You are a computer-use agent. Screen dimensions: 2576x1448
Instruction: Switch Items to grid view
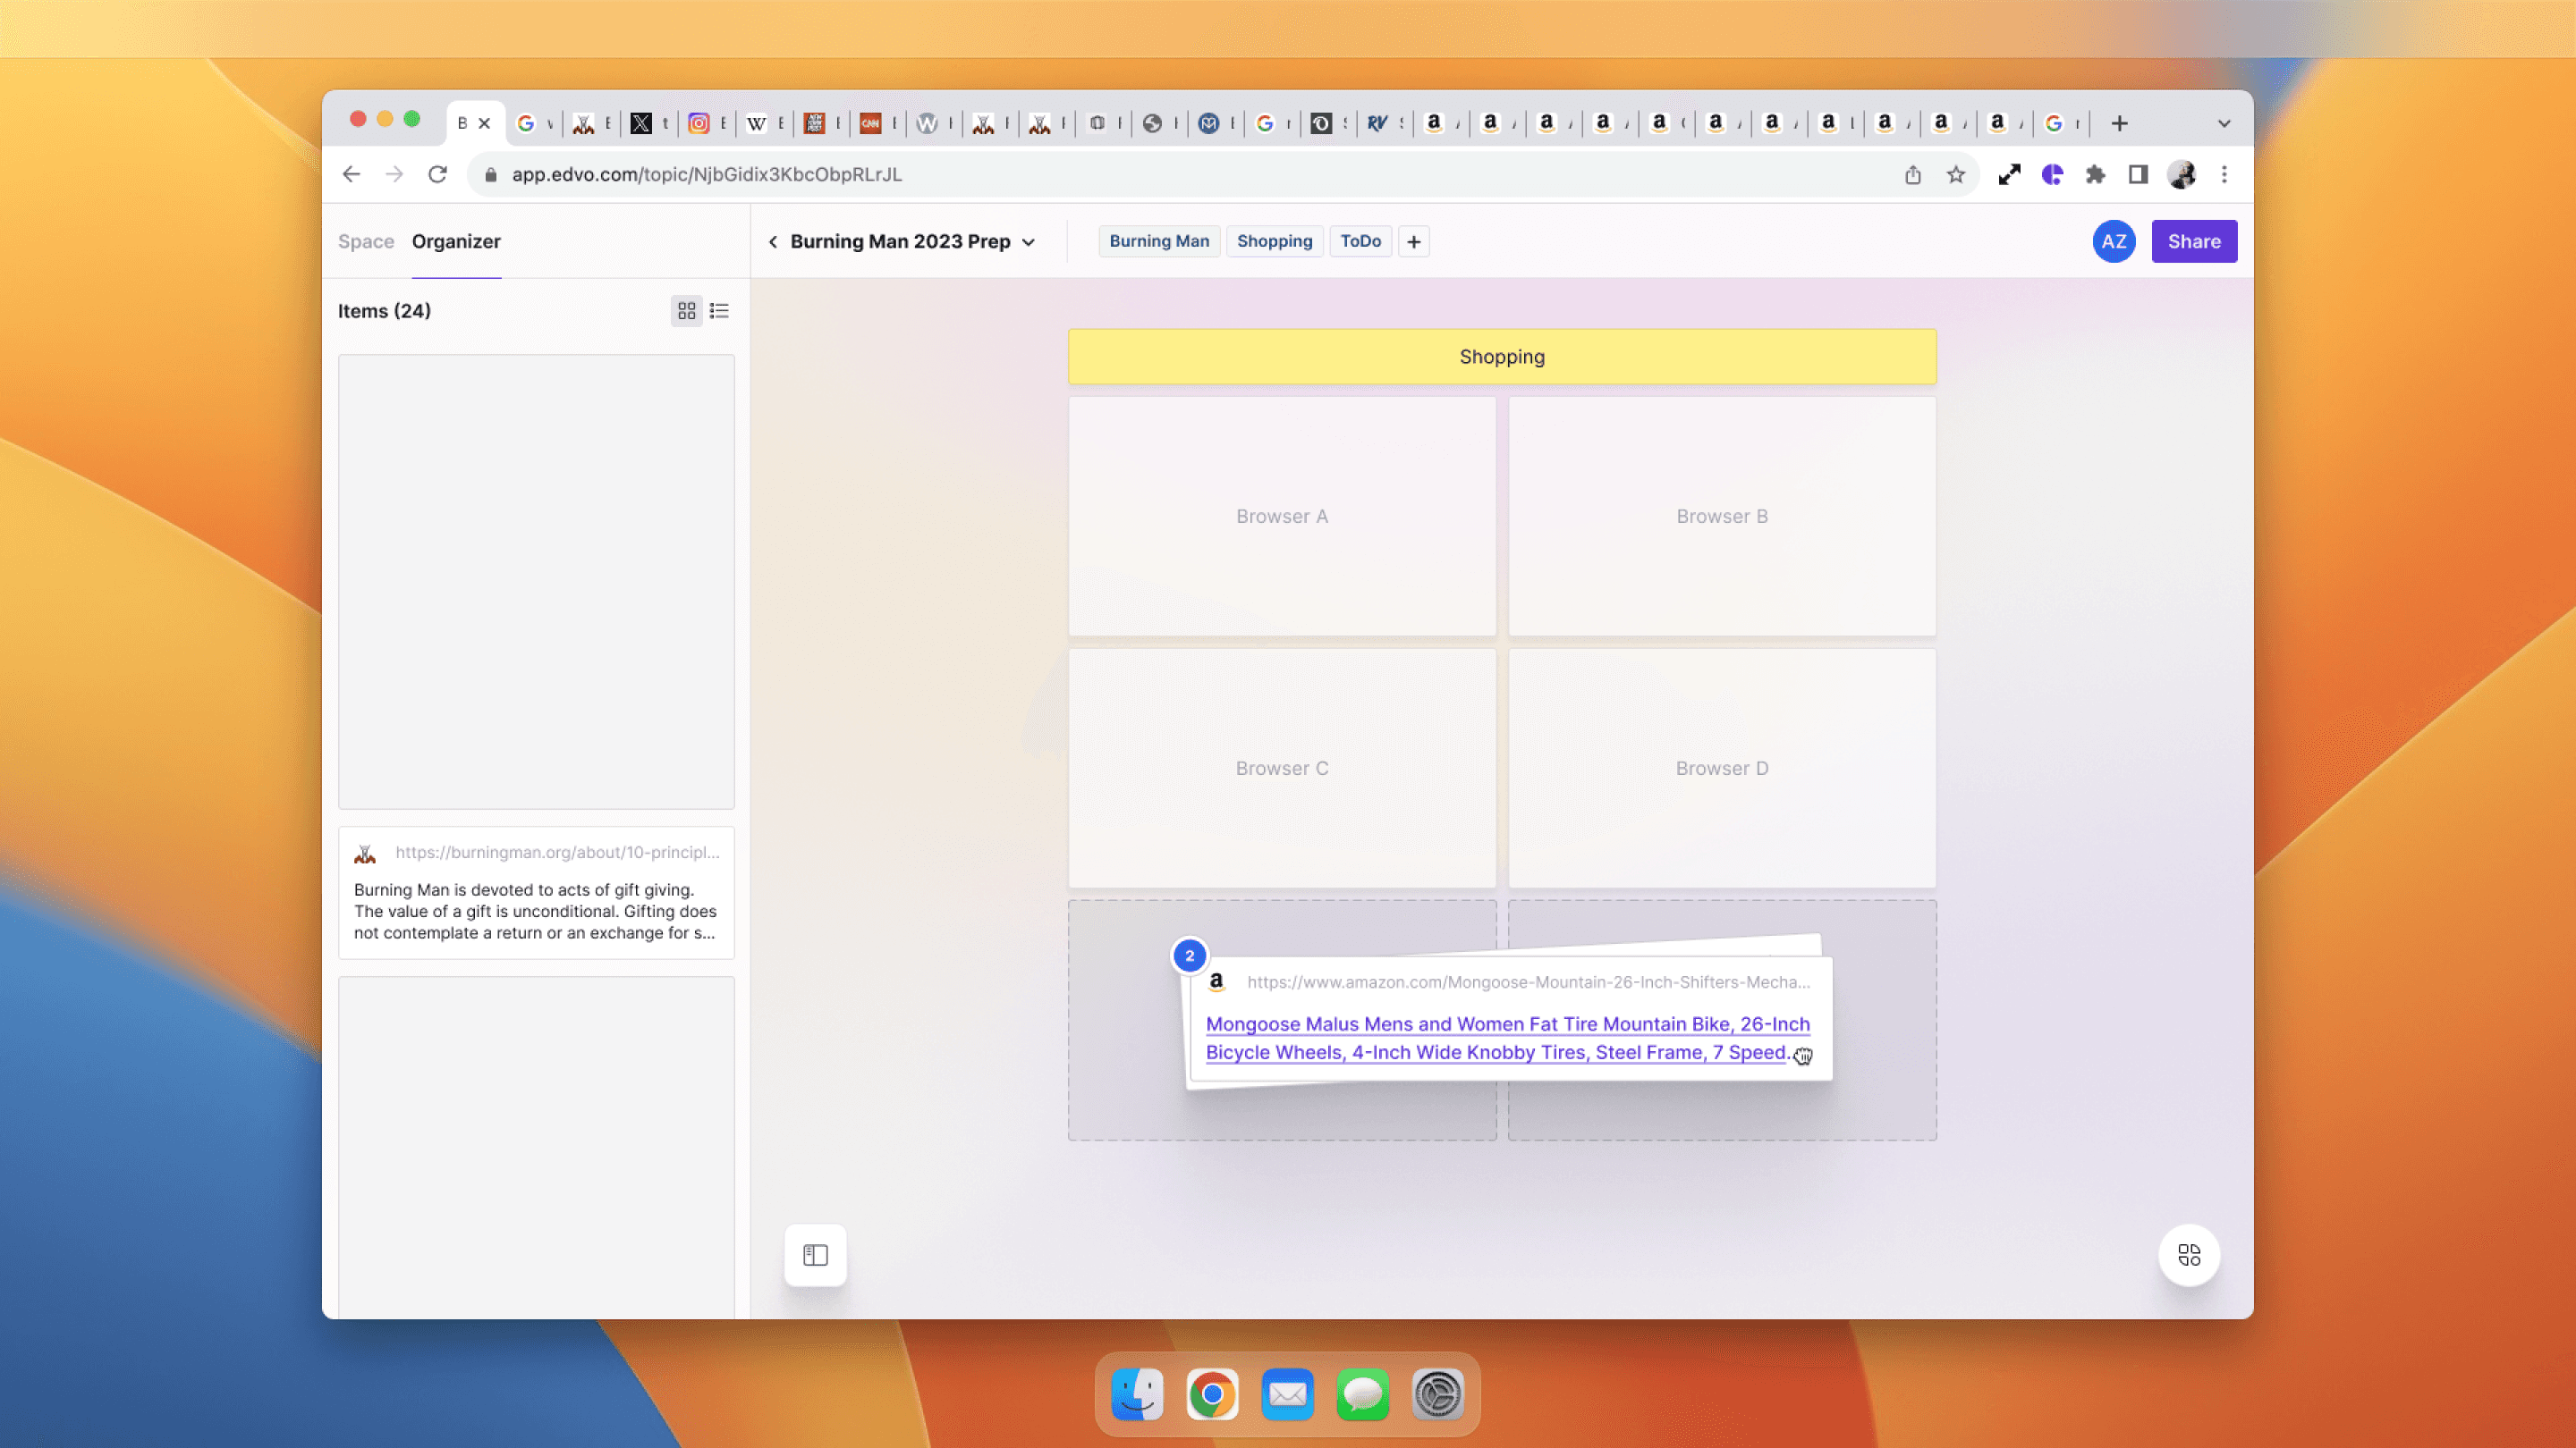(x=686, y=311)
